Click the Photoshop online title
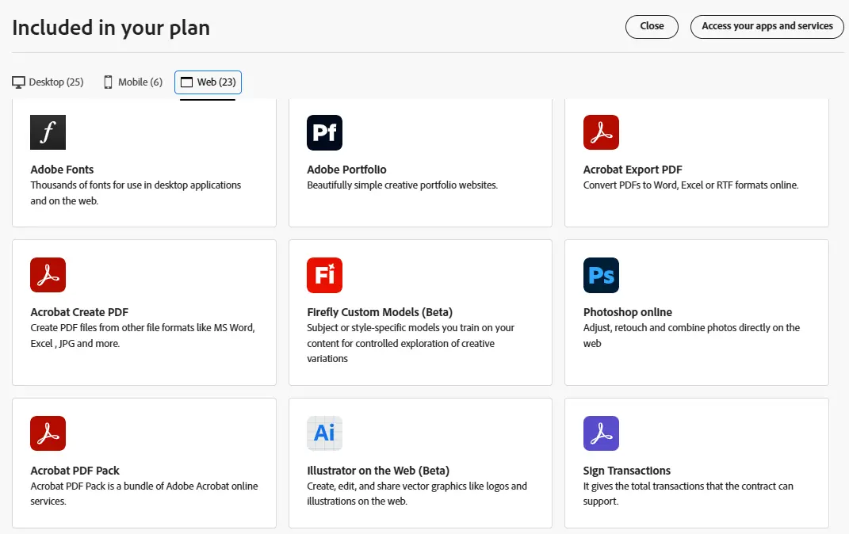Viewport: 849px width, 534px height. pyautogui.click(x=628, y=312)
